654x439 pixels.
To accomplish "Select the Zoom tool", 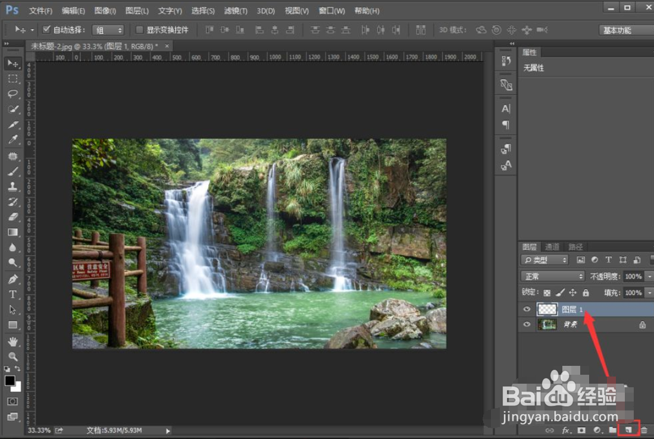I will click(x=12, y=356).
